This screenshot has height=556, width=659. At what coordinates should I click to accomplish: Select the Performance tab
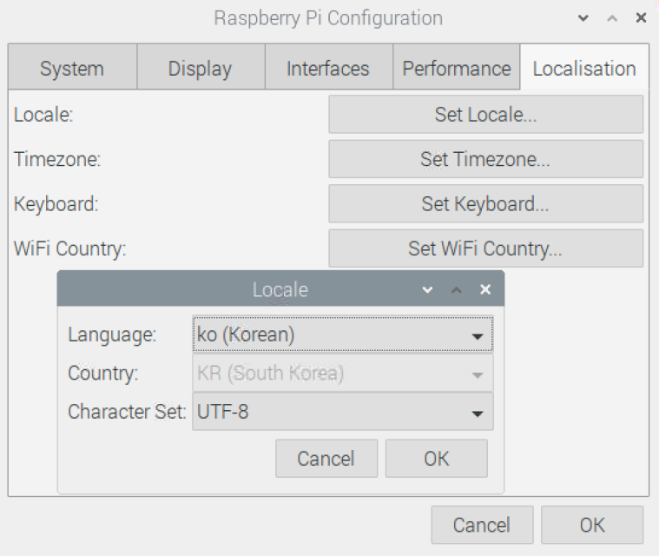(457, 68)
